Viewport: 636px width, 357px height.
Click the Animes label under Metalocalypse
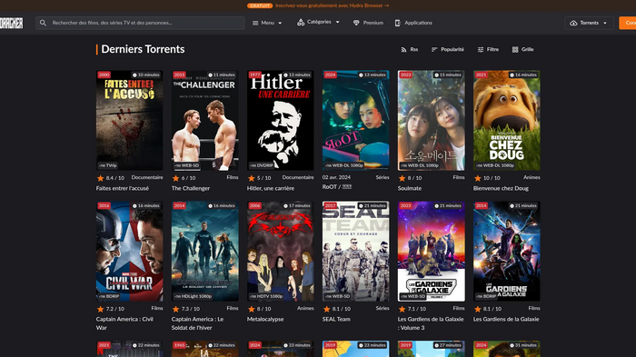tap(305, 308)
